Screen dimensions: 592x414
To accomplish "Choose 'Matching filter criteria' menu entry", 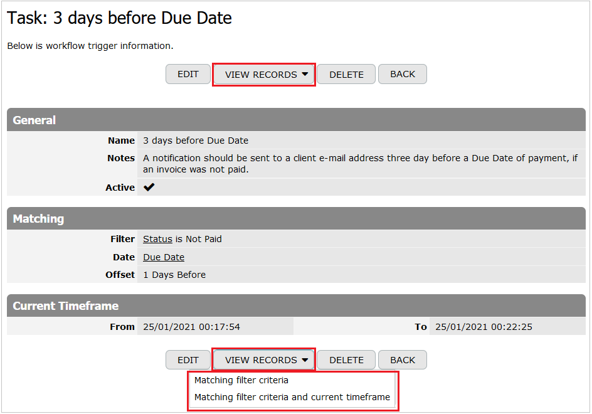I will 241,380.
